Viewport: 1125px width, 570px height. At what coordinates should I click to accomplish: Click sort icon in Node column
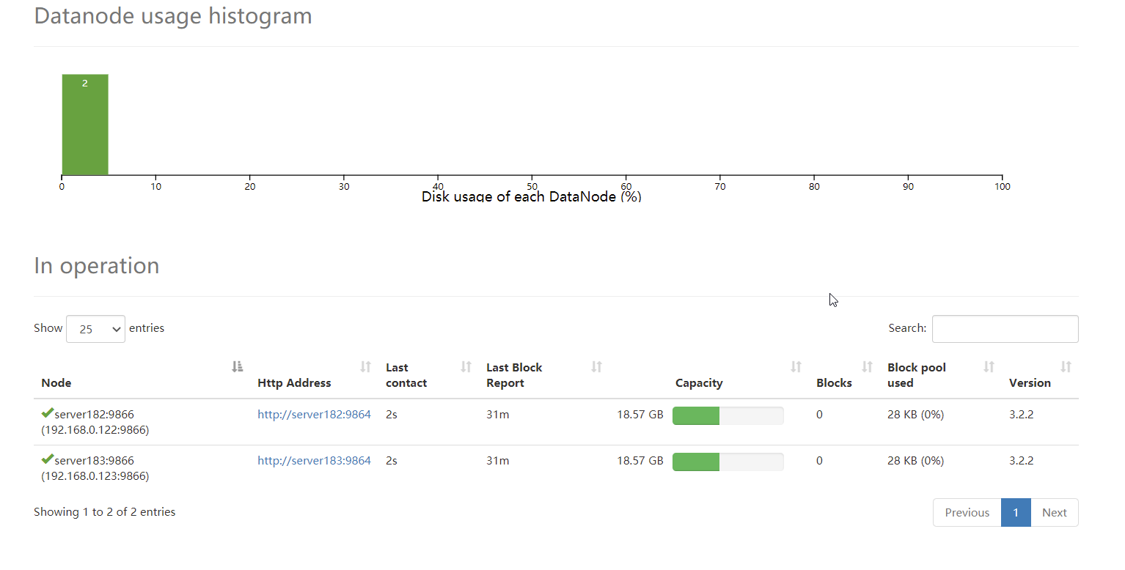237,366
